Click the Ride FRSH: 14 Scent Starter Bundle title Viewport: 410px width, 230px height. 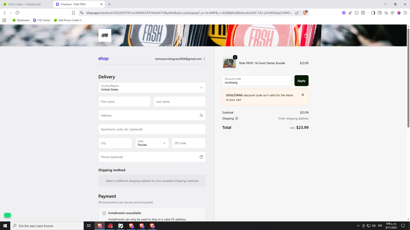pyautogui.click(x=262, y=63)
